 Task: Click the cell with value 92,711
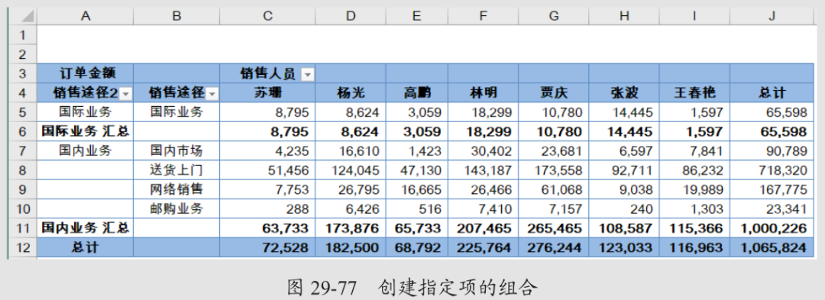pos(624,170)
